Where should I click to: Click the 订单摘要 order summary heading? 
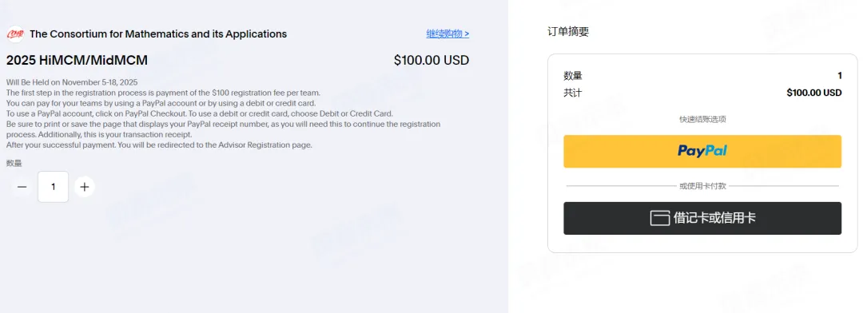(x=568, y=32)
